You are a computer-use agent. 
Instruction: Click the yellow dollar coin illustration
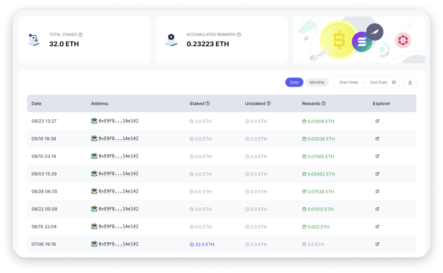pyautogui.click(x=338, y=41)
